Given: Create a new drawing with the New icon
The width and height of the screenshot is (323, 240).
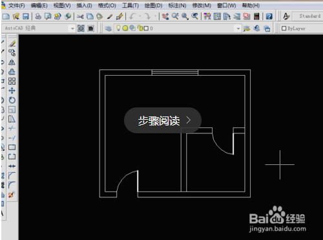Looking at the screenshot, I should [6, 16].
